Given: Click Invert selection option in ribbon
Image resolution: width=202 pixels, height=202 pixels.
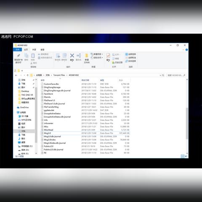Looking at the screenshot, I should click(x=130, y=61).
